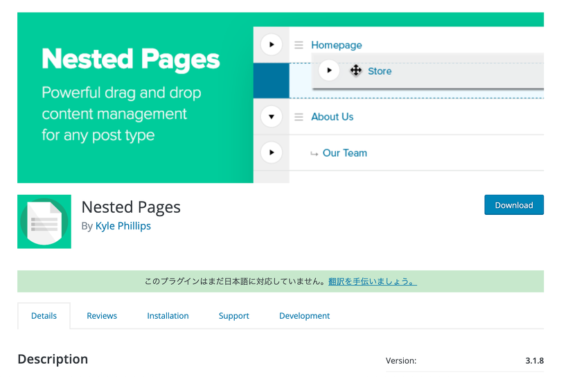The height and width of the screenshot is (377, 568).
Task: Click the Version: label
Action: [401, 360]
